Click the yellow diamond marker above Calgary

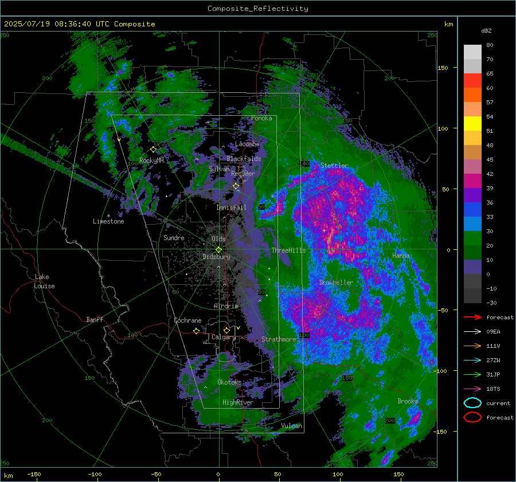tap(226, 330)
